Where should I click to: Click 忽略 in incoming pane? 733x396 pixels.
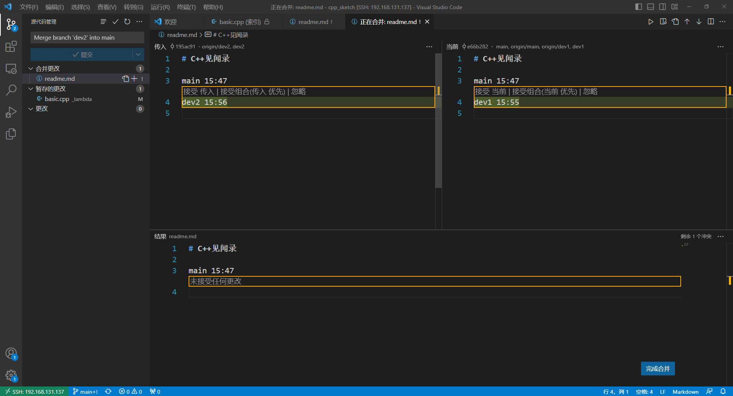pos(299,91)
